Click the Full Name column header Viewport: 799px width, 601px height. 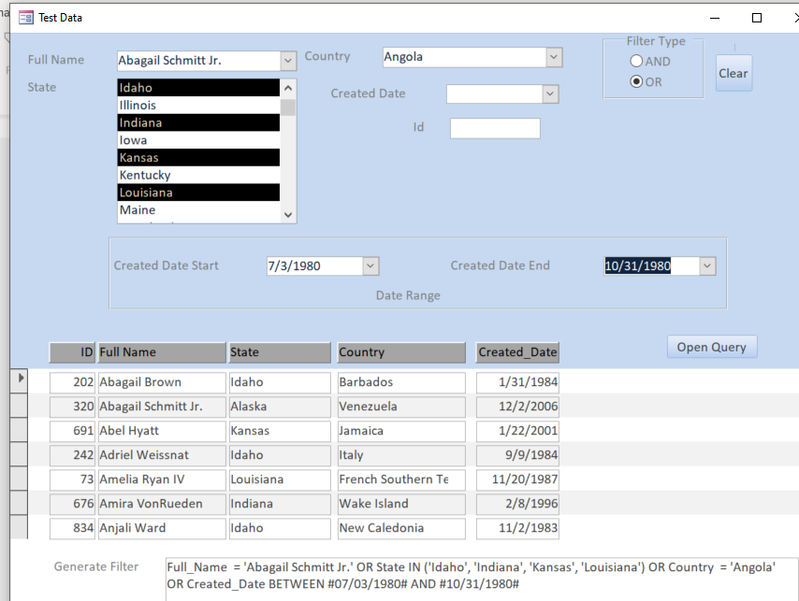tap(162, 352)
